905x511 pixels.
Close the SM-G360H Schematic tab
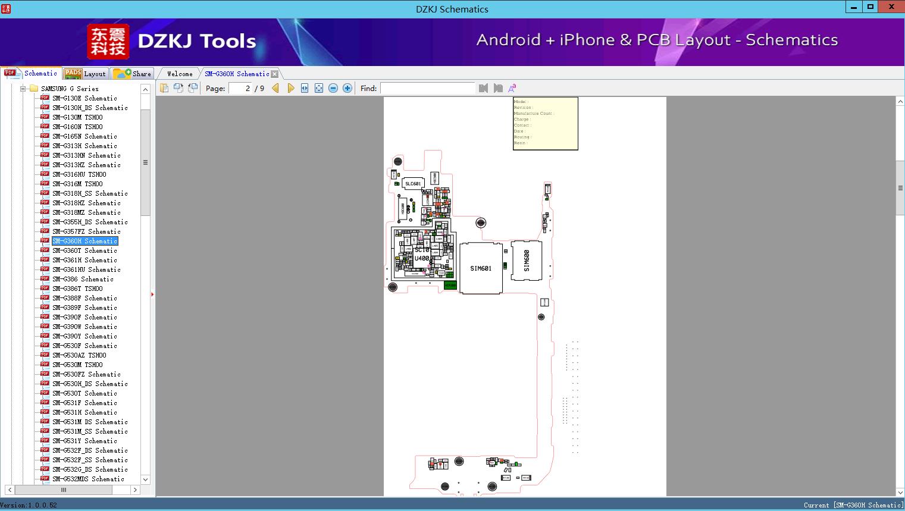tap(275, 74)
